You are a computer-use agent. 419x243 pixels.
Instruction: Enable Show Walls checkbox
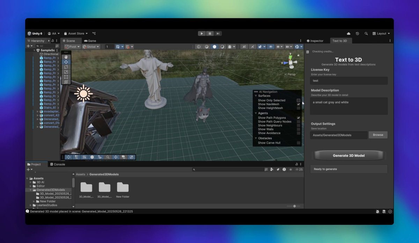click(299, 129)
